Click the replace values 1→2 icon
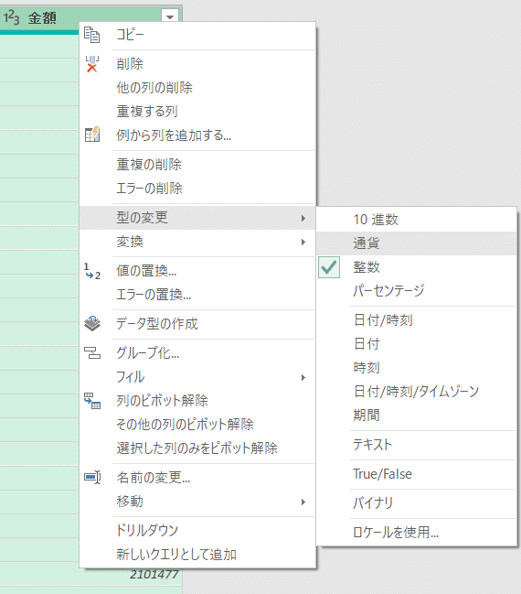Image resolution: width=521 pixels, height=594 pixels. pos(92,271)
